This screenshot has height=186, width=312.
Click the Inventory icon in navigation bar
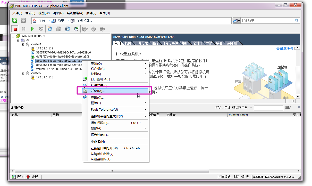pyautogui.click(x=54, y=21)
